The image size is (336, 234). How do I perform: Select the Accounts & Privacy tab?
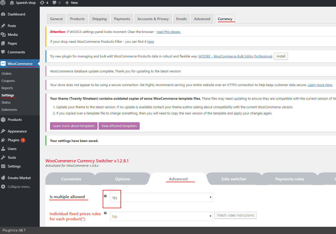click(153, 19)
